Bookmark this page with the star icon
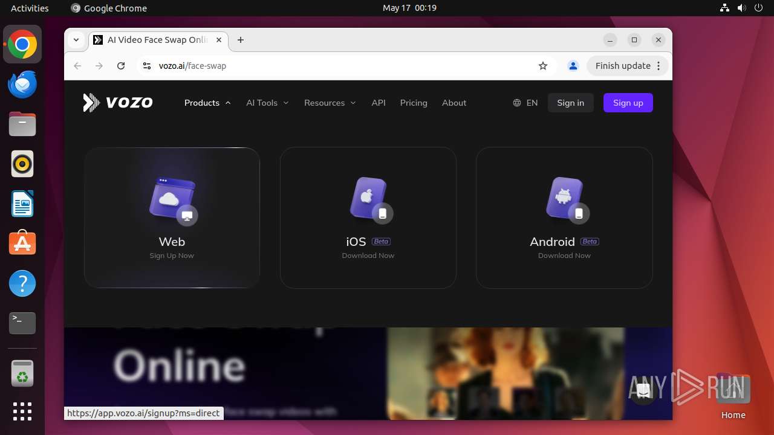 pyautogui.click(x=543, y=66)
